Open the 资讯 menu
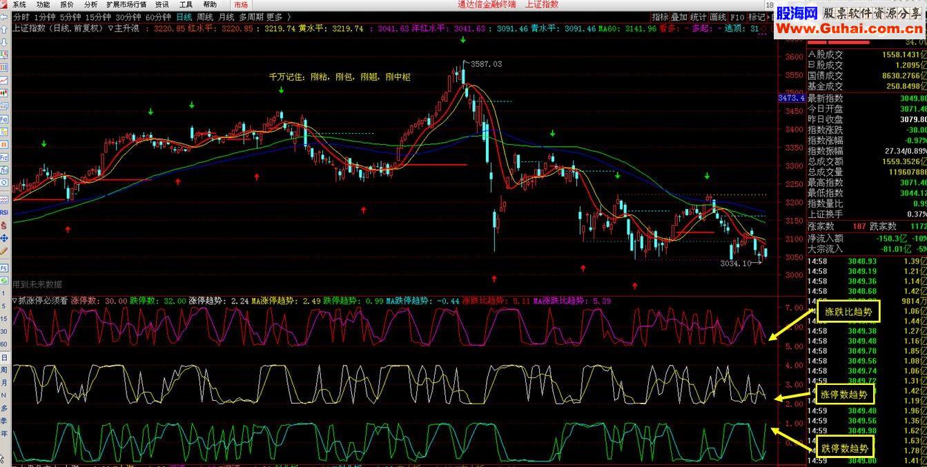Viewport: 927px width, 467px height. [x=162, y=5]
